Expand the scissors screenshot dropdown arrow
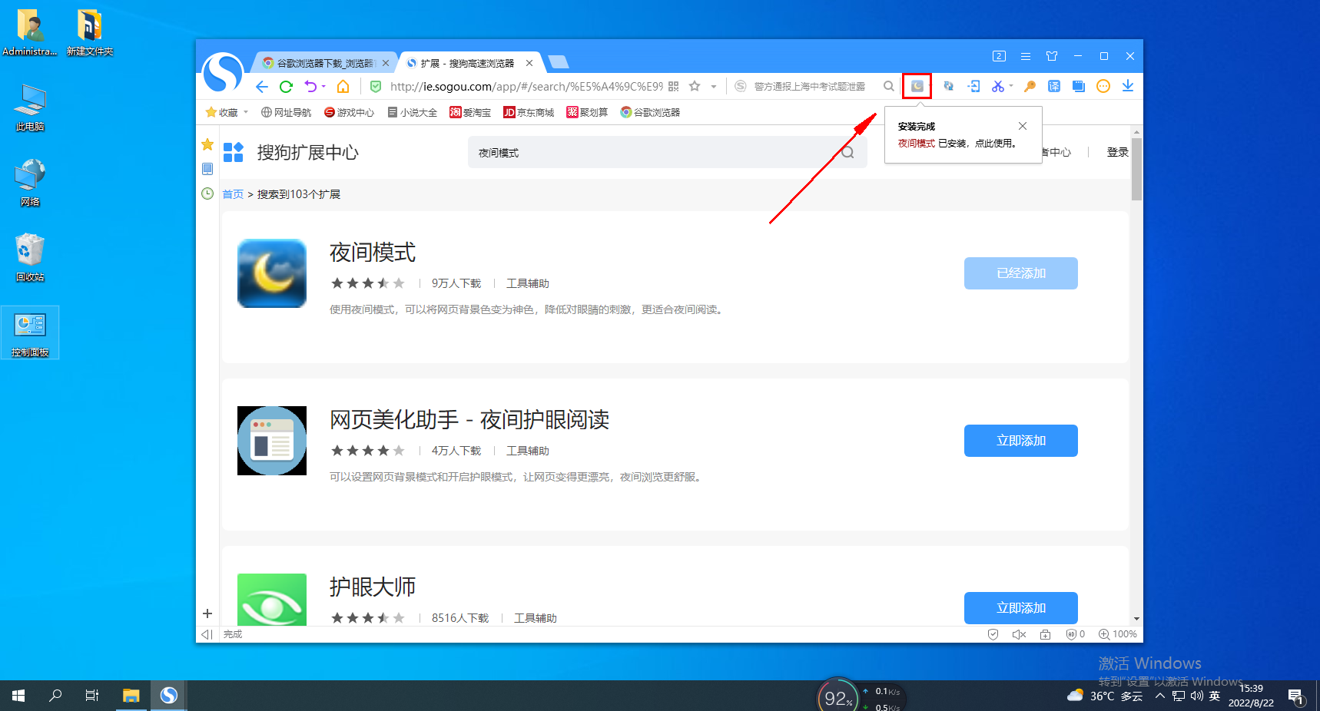Screen dimensions: 1320x711 click(1010, 86)
